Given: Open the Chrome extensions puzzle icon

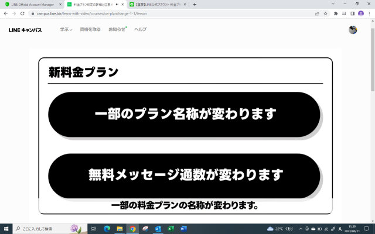Looking at the screenshot, I should pos(336,13).
